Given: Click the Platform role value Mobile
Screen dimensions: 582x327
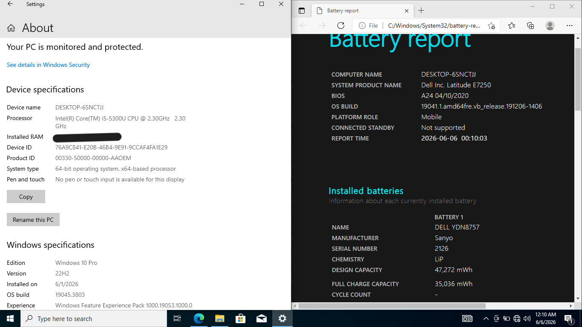Looking at the screenshot, I should tap(432, 117).
